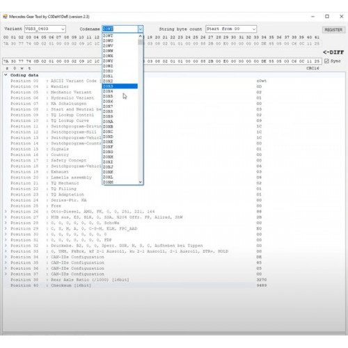Pick Z0XK in the codename list
This screenshot has width=348, height=348.
coord(120,172)
